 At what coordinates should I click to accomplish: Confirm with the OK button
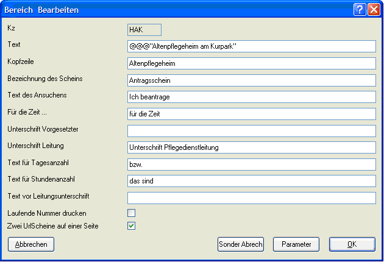coord(352,244)
